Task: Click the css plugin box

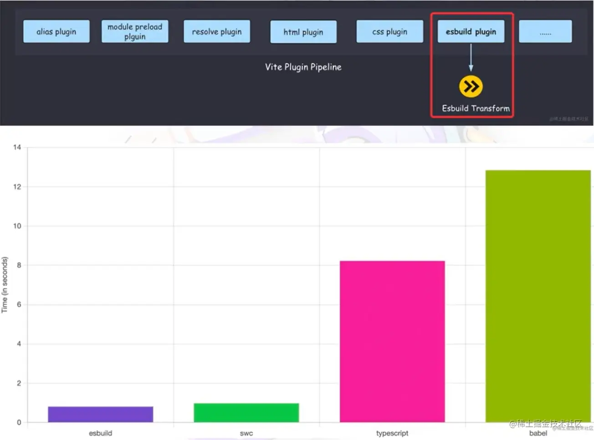Action: [x=390, y=31]
